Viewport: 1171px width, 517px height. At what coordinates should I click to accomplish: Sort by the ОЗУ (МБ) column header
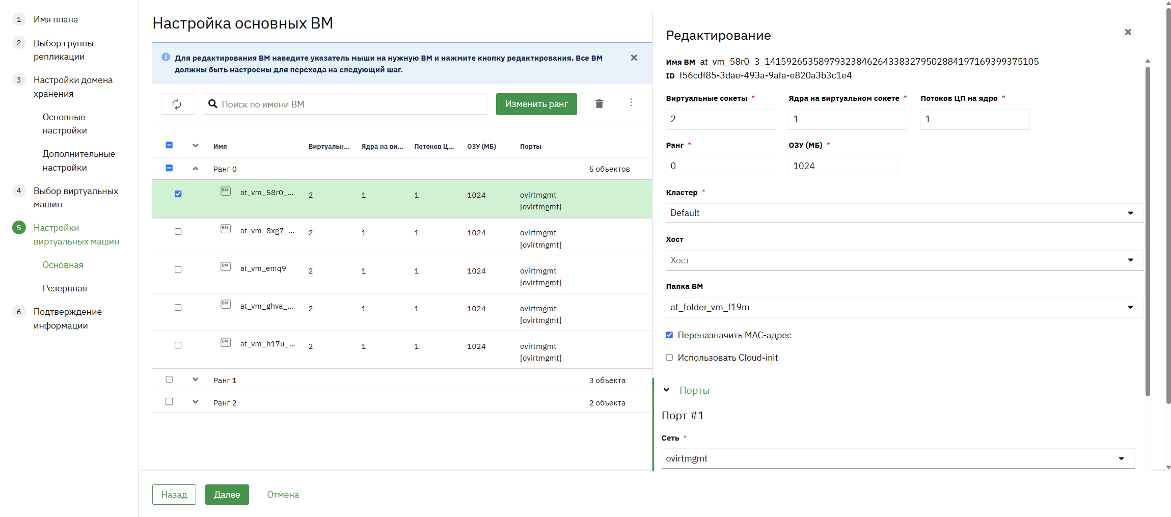pos(481,146)
